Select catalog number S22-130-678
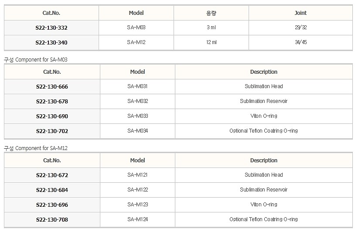The height and width of the screenshot is (229, 355). [x=52, y=102]
